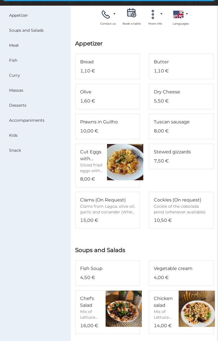Click the phone Contact us icon
This screenshot has width=218, height=341.
pos(106,14)
